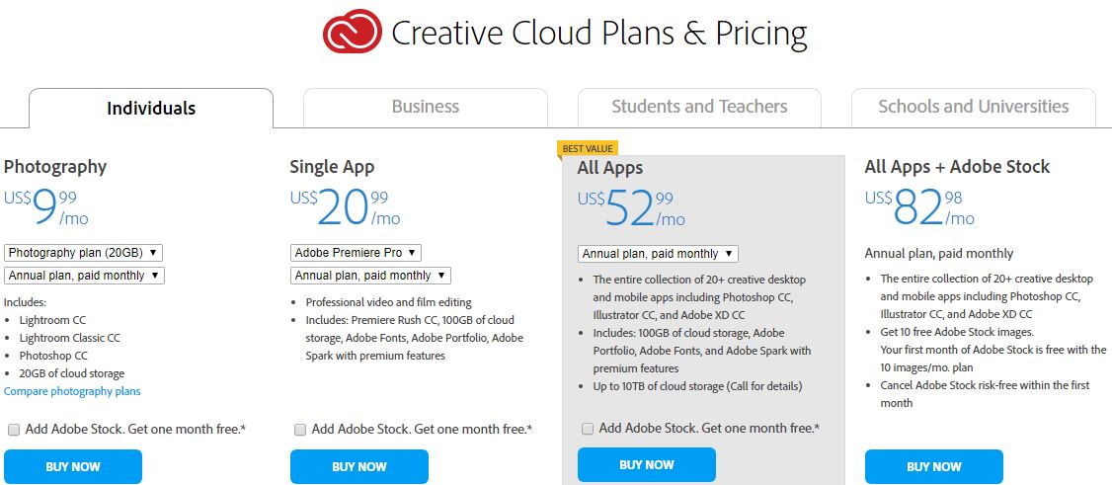The width and height of the screenshot is (1112, 485).
Task: Open Compare photography plans link
Action: coord(72,391)
